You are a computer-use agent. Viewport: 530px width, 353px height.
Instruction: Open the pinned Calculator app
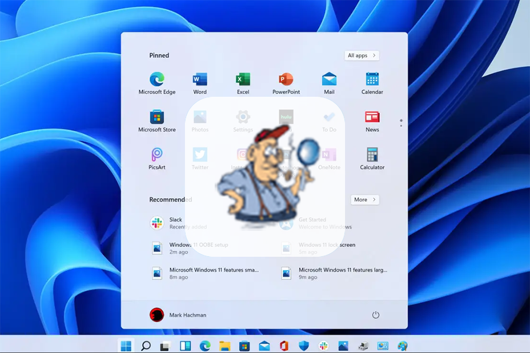tap(372, 158)
